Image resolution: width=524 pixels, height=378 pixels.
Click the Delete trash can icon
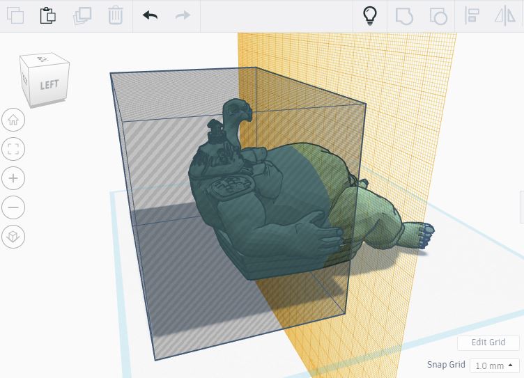[x=116, y=16]
